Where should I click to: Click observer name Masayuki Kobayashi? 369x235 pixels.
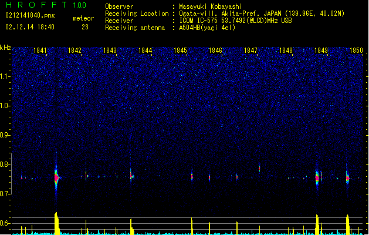[211, 6]
